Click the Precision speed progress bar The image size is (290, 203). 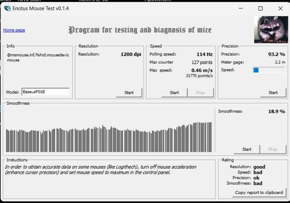click(x=269, y=70)
